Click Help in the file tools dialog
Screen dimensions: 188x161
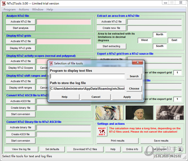(x=65, y=97)
